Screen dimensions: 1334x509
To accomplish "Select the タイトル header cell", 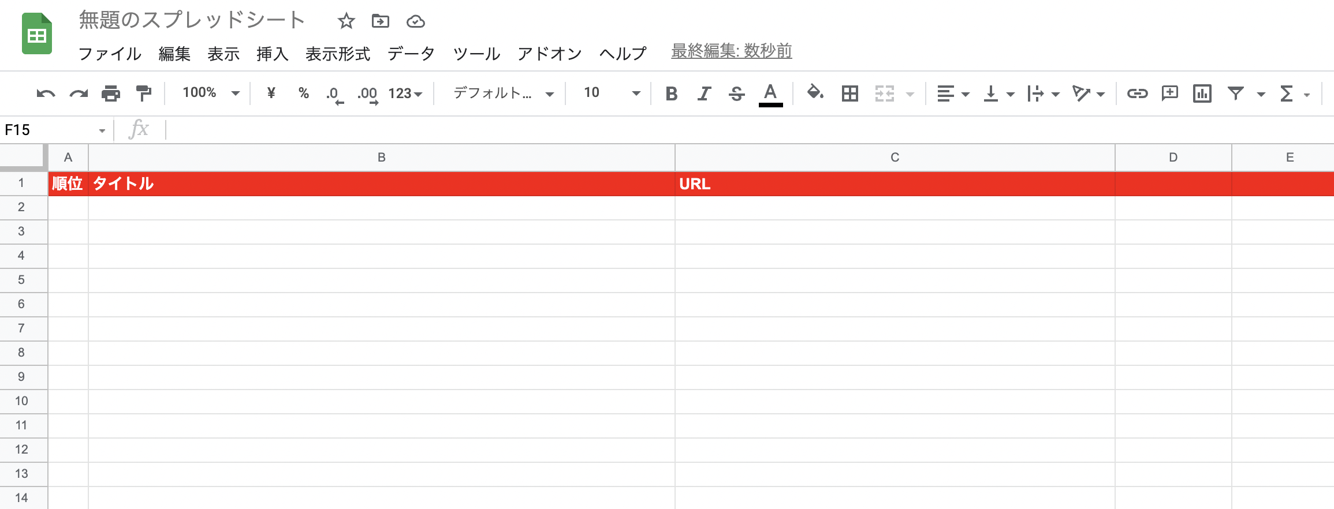I will pos(381,184).
